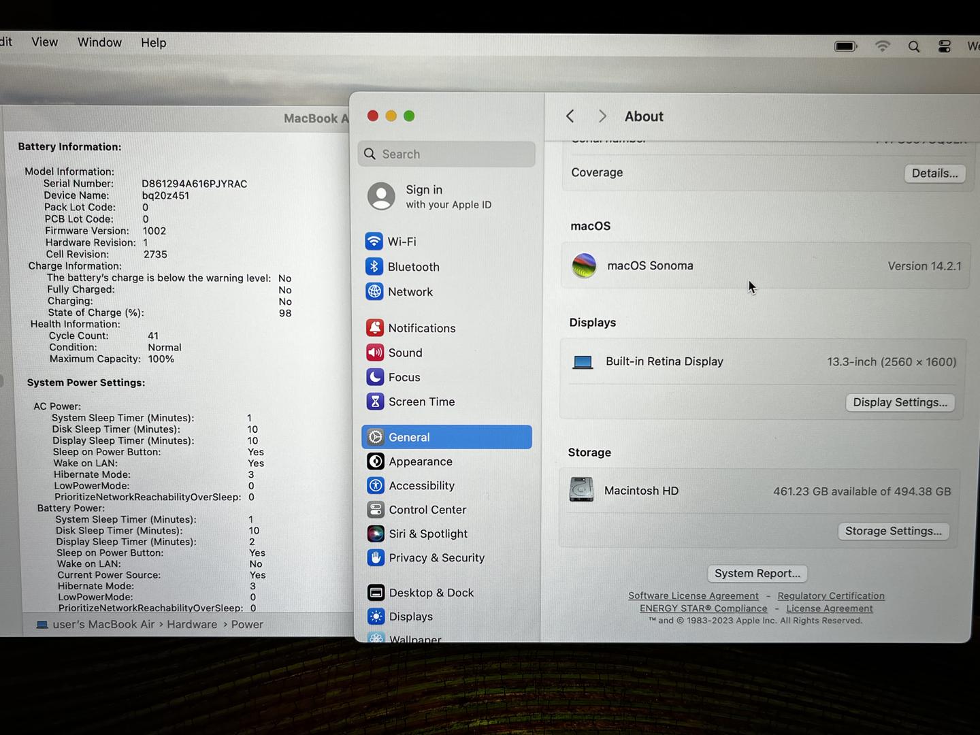Select Hardware in the path bar
Viewport: 980px width, 735px height.
pyautogui.click(x=192, y=624)
